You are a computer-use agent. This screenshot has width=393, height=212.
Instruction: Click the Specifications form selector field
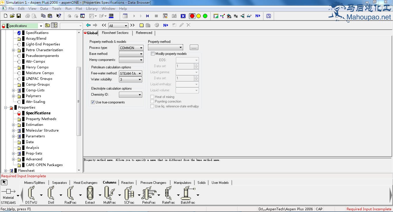click(x=22, y=26)
